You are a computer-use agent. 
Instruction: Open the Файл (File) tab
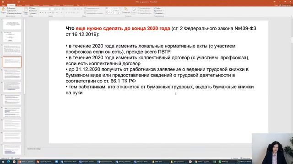tap(3, 5)
